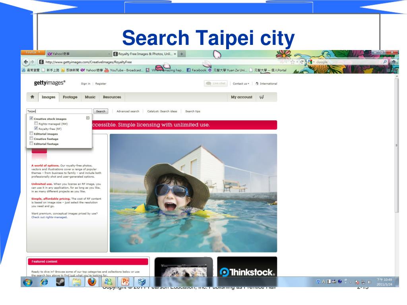
Task: Open the 新手上路 bookmark
Action: point(50,70)
